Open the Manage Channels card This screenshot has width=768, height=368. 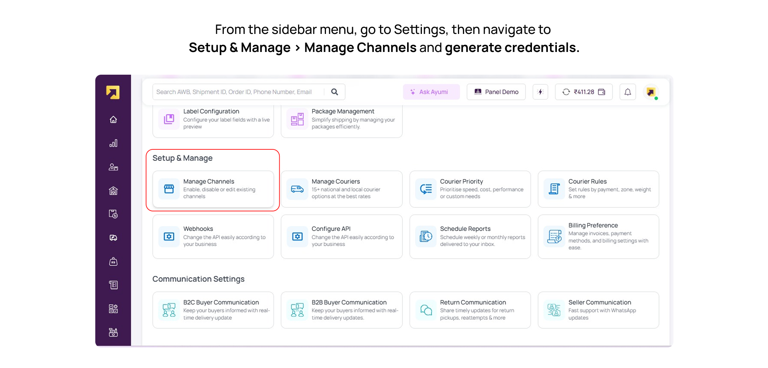point(213,189)
